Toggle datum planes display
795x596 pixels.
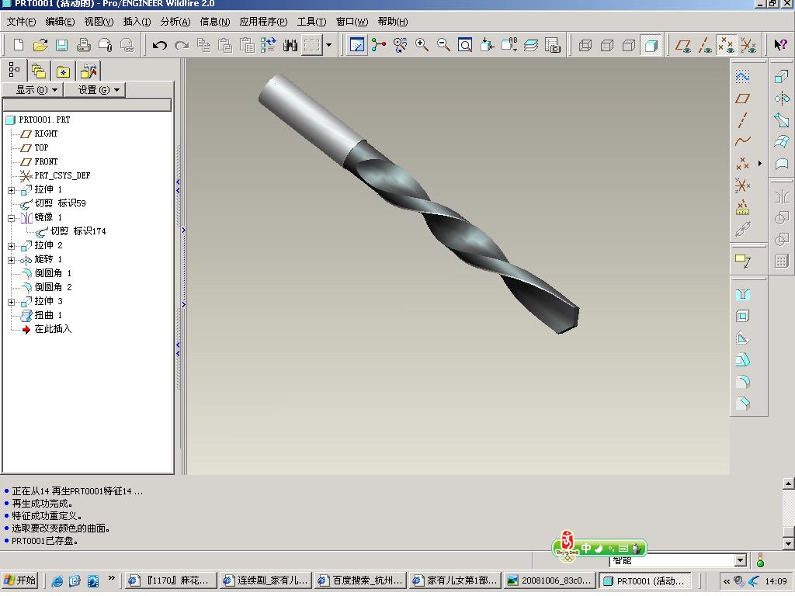click(683, 46)
